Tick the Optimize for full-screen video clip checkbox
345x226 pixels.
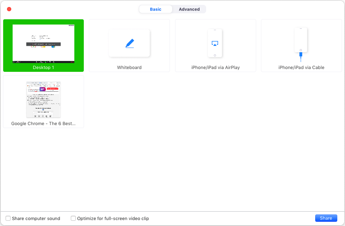[73, 218]
